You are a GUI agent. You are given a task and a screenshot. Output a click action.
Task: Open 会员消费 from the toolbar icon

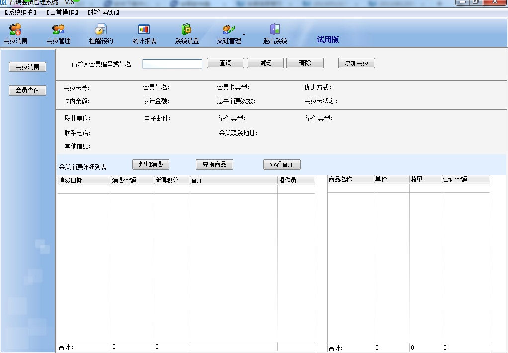tap(14, 32)
